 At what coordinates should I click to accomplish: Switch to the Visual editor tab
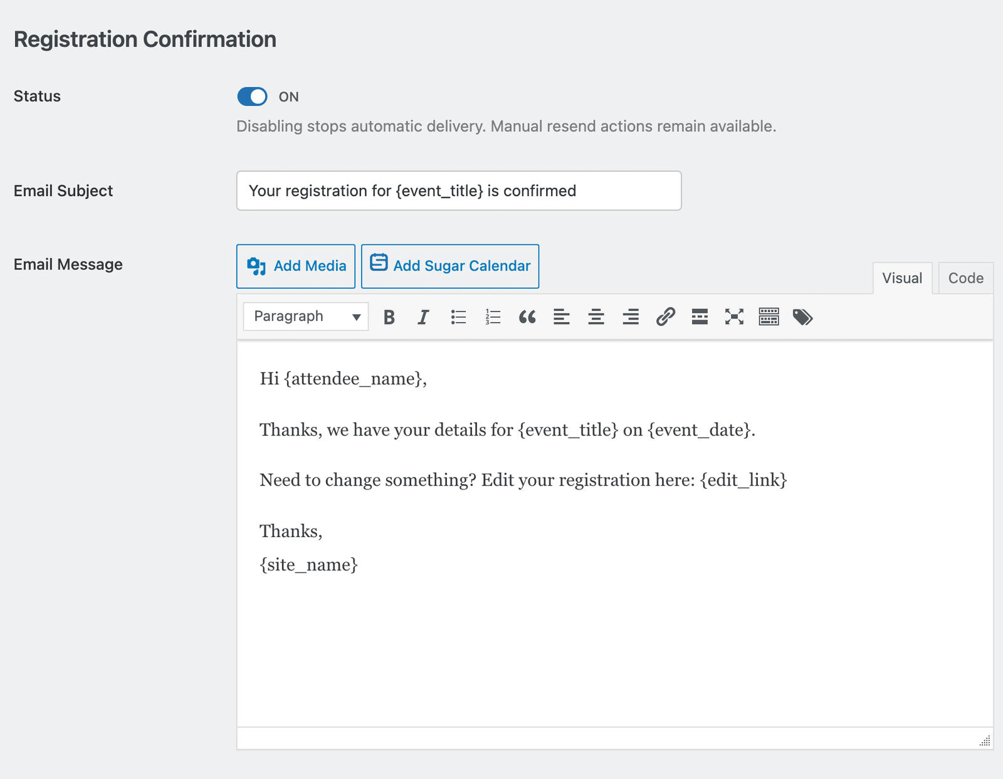point(902,278)
